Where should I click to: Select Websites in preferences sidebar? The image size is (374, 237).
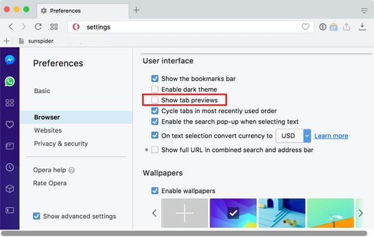tap(48, 130)
